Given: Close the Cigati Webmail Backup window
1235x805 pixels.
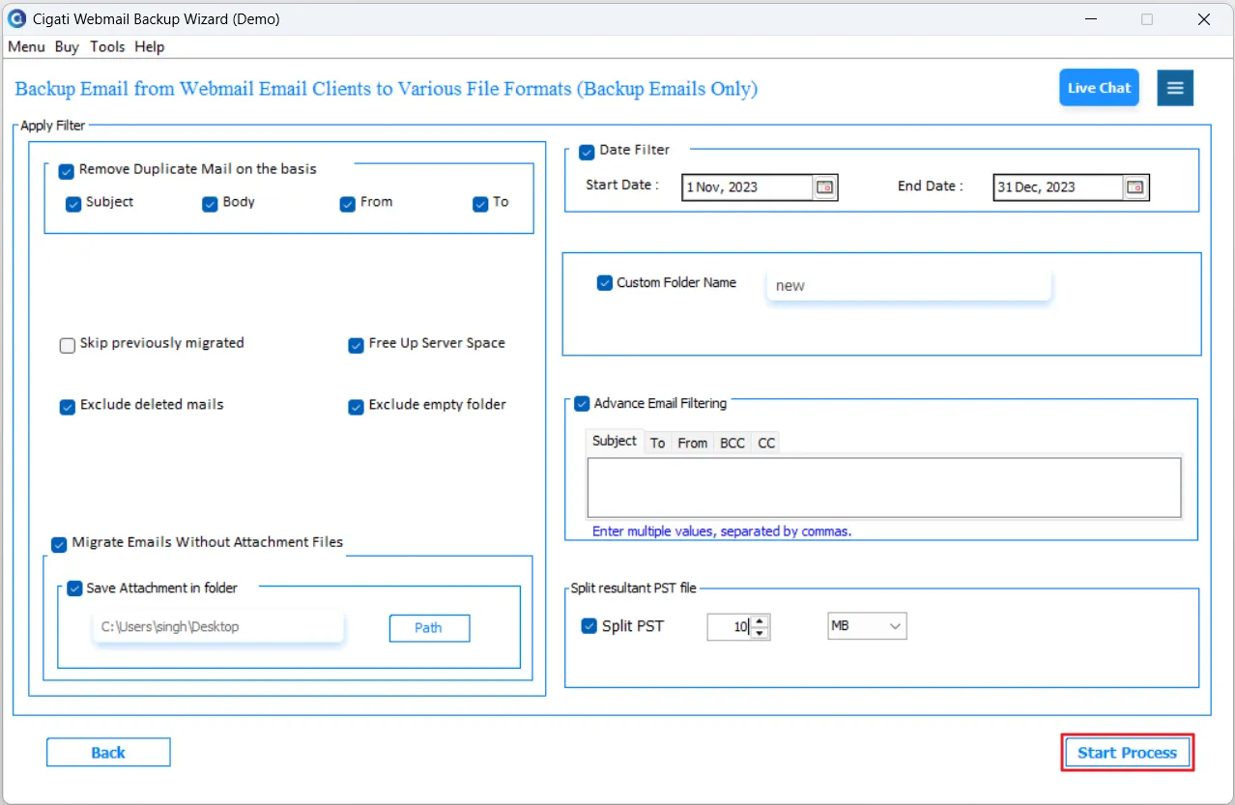Looking at the screenshot, I should [1204, 19].
